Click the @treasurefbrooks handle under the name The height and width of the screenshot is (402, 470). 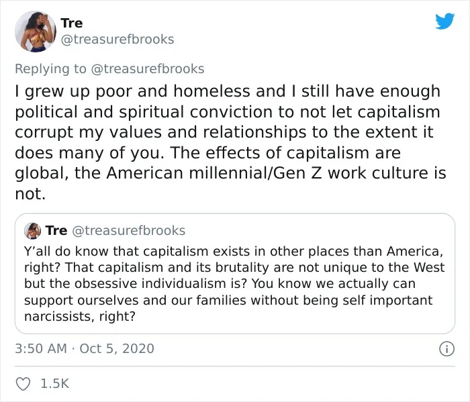(117, 39)
